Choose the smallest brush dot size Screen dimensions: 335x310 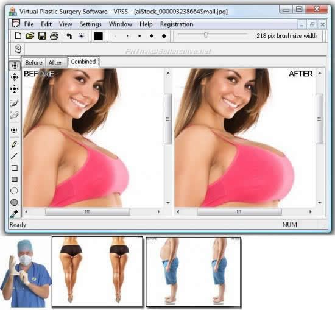click(115, 36)
